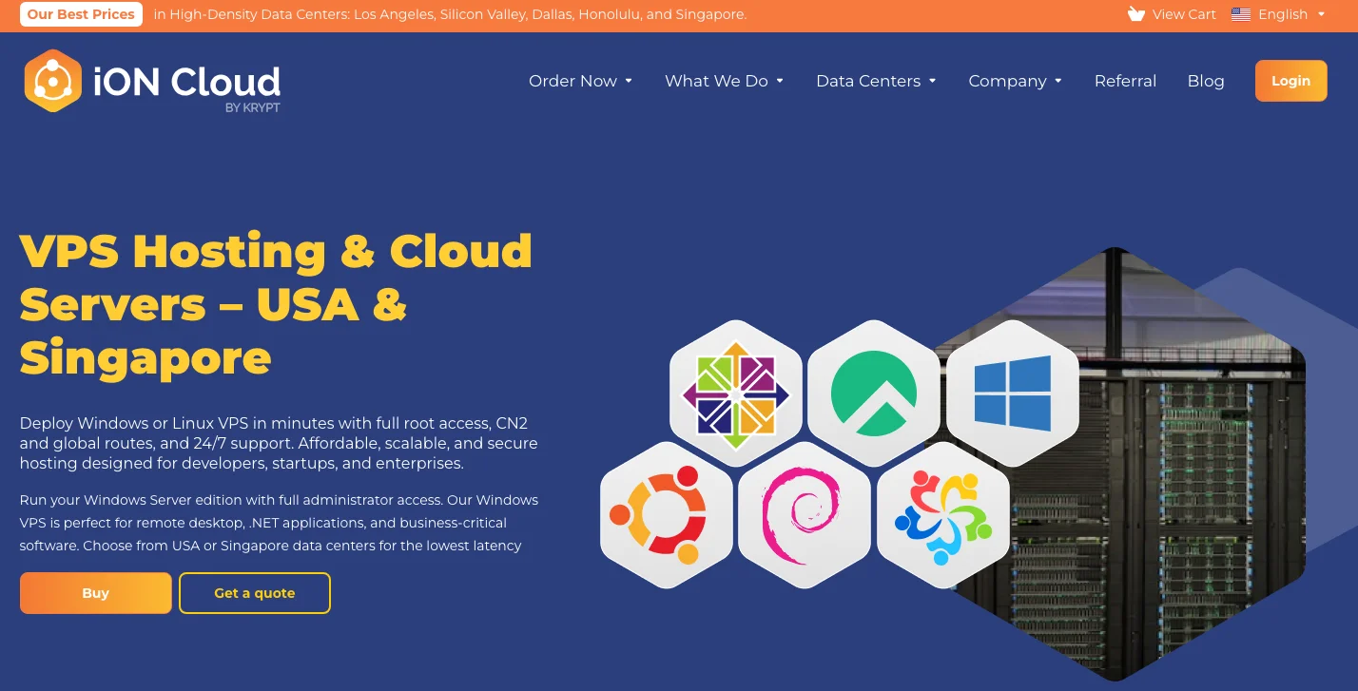Click the Our Best Prices badge
This screenshot has width=1358, height=691.
[x=81, y=14]
